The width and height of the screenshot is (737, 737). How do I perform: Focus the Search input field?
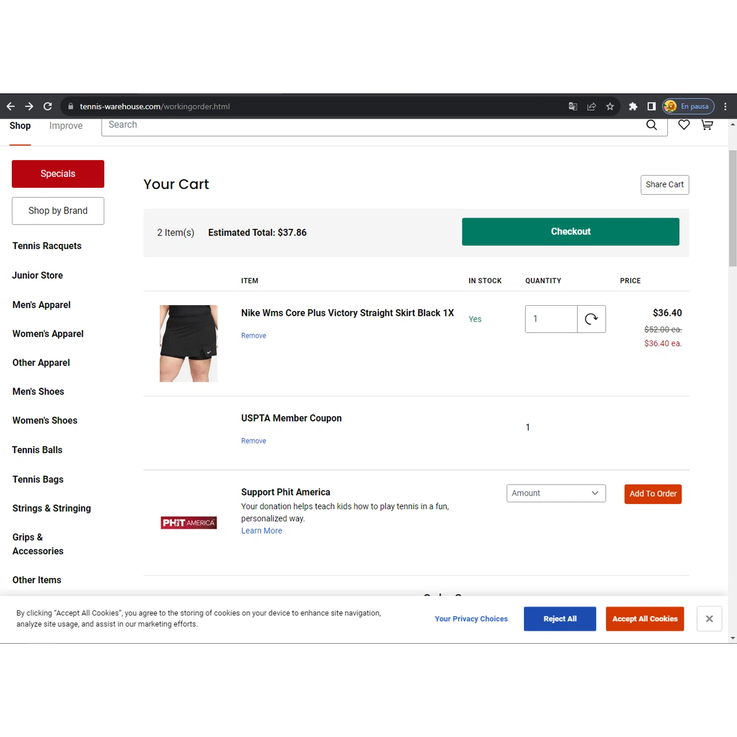(373, 125)
